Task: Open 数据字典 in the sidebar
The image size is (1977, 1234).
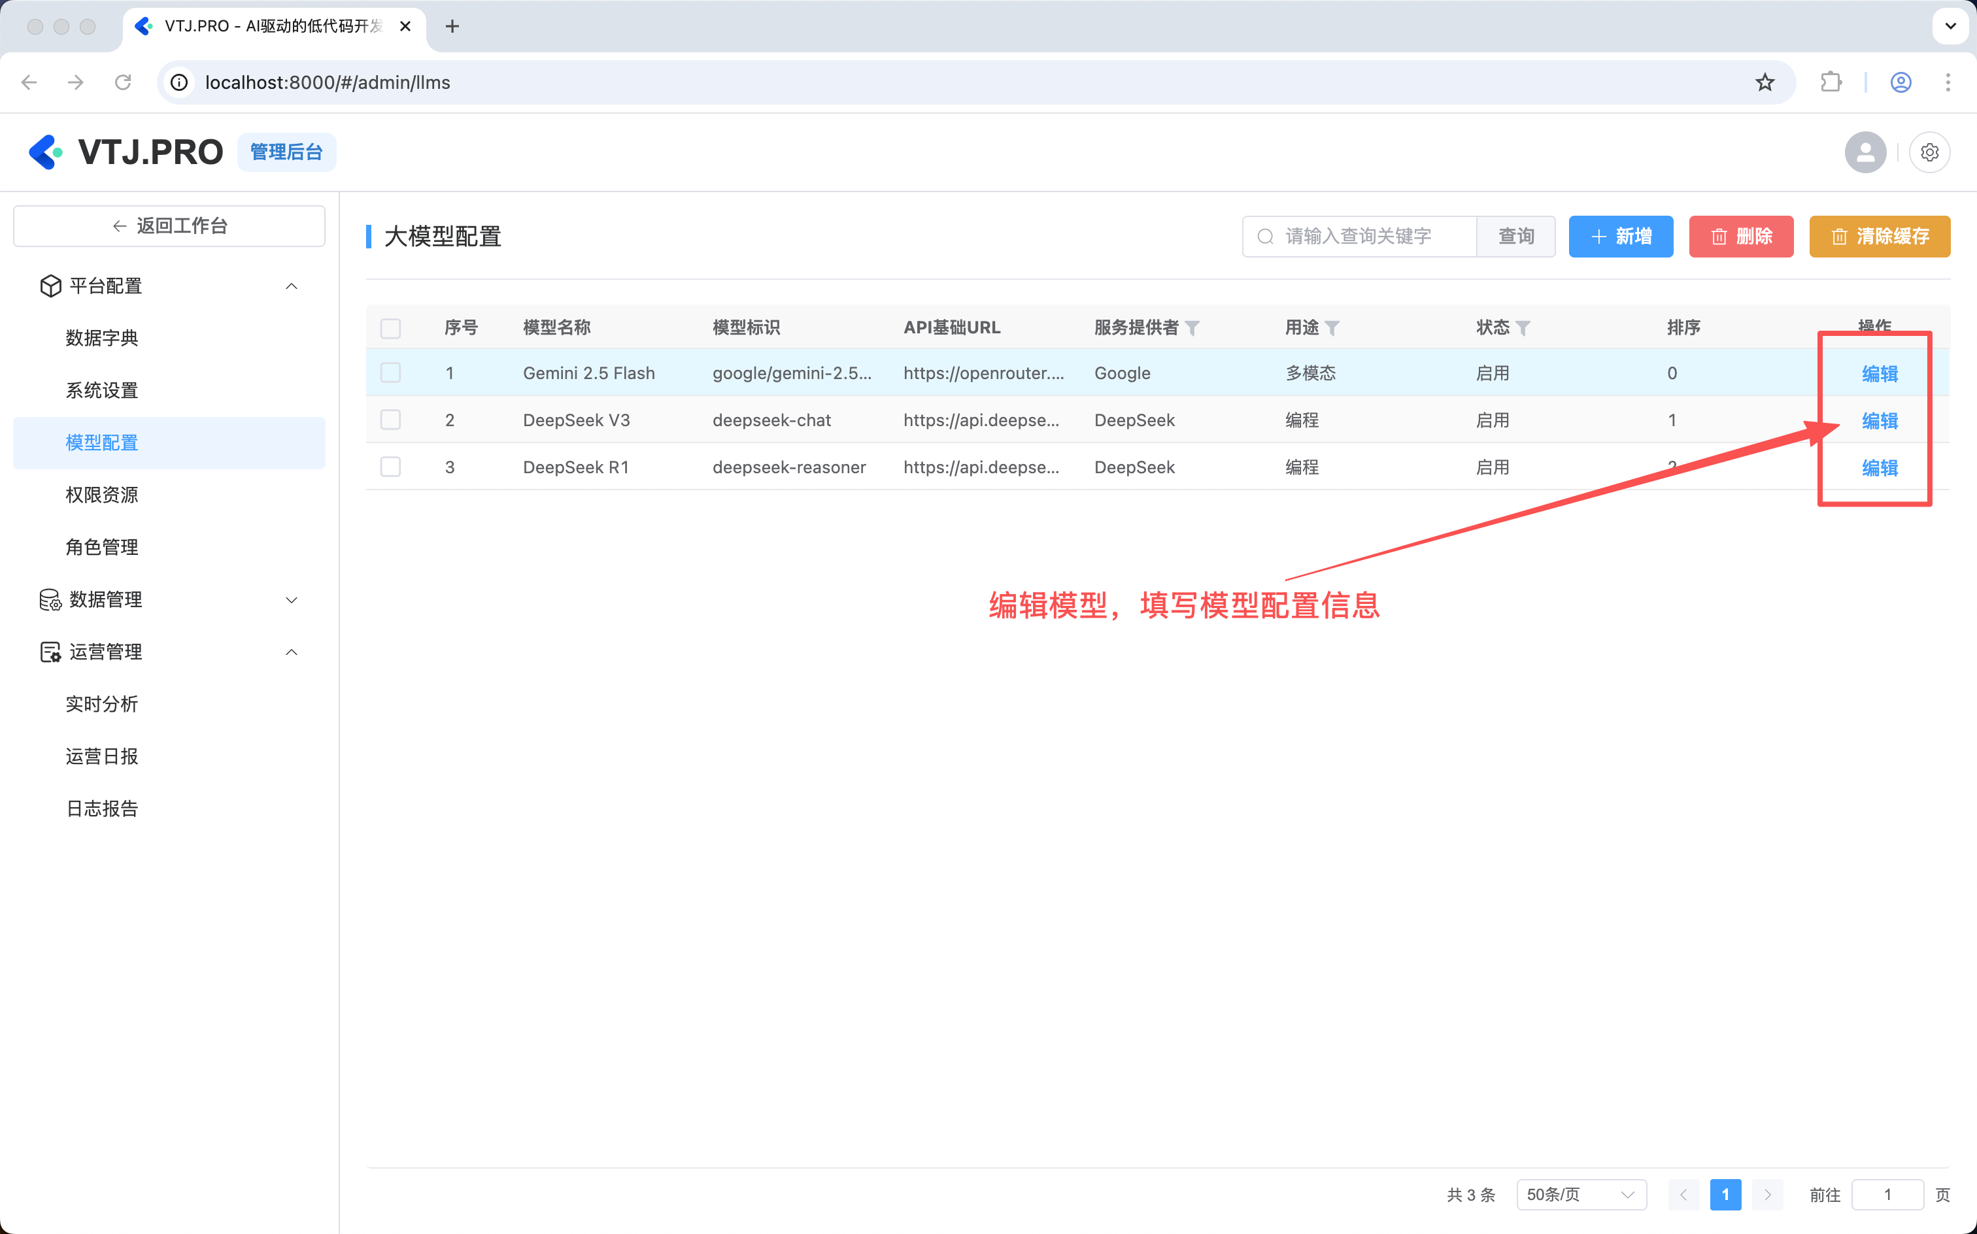Action: pos(102,338)
